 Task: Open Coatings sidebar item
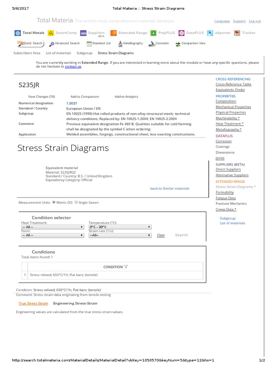[223, 147]
